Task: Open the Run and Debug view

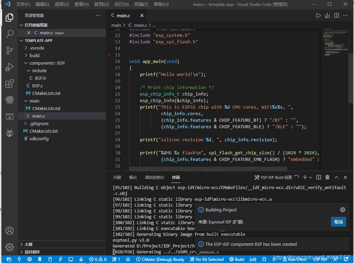Action: [10, 67]
